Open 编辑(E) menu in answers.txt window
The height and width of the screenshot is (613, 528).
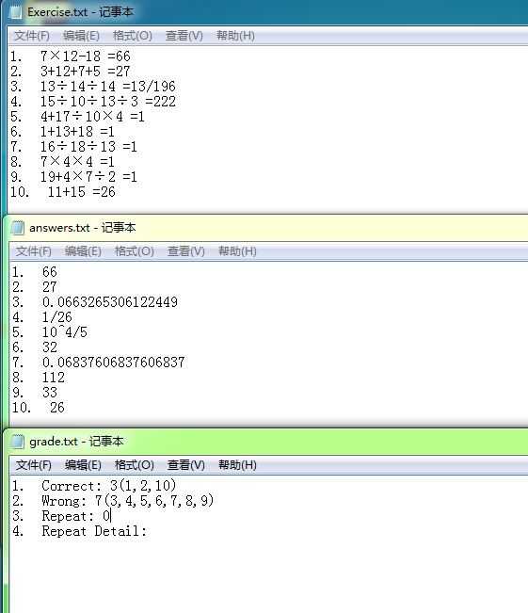click(x=83, y=251)
